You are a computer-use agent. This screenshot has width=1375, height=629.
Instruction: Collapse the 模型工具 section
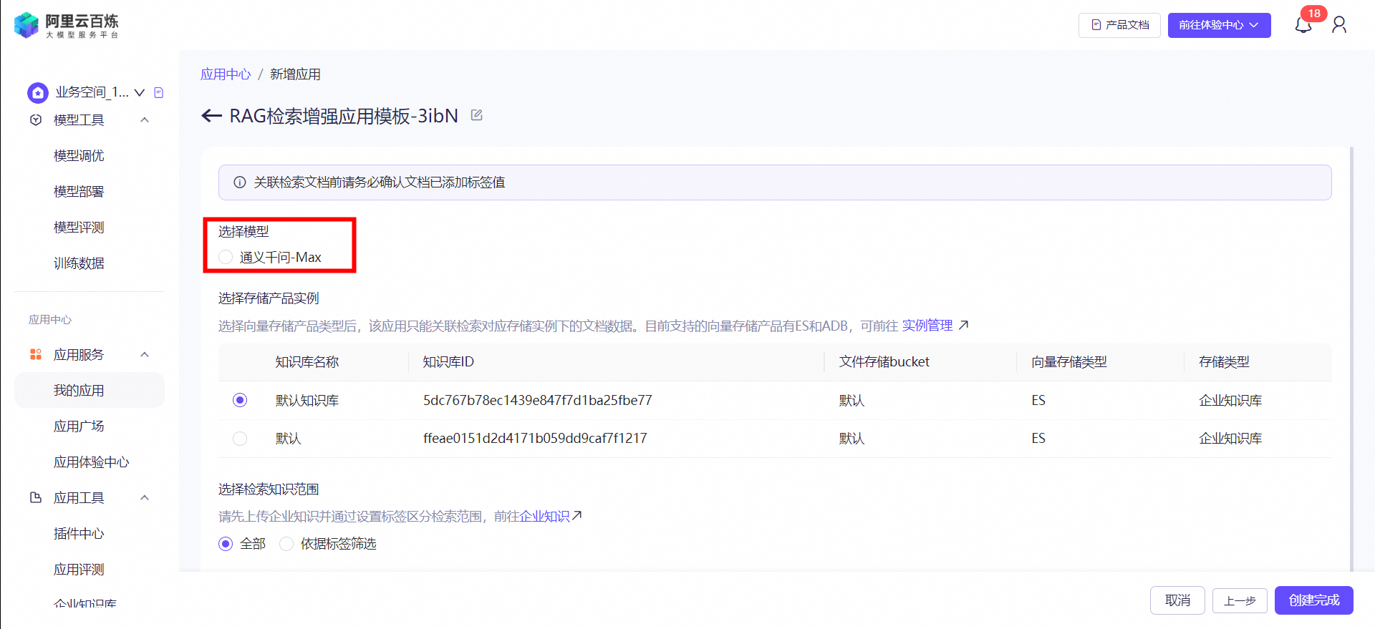pyautogui.click(x=145, y=120)
